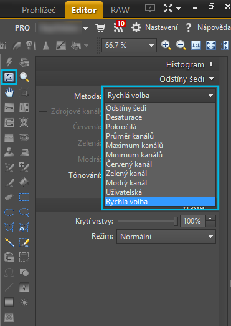The image size is (231, 326).
Task: Select the insert symbol omega tool
Action: coord(9,272)
